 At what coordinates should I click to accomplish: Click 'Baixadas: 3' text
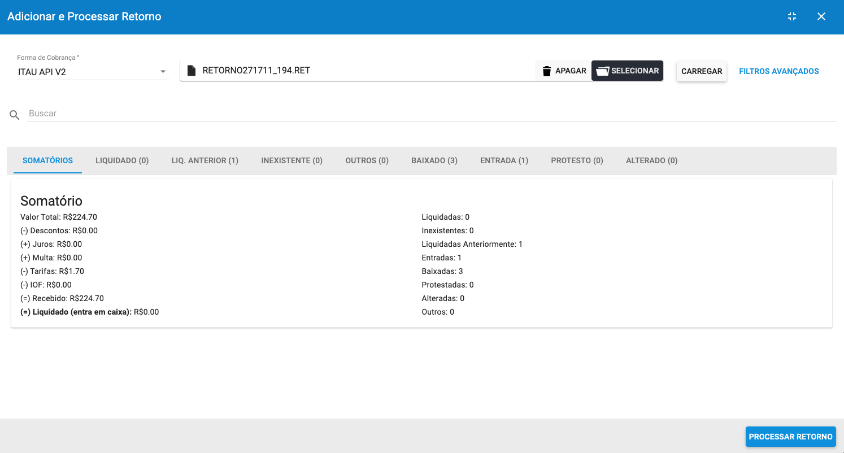(442, 271)
